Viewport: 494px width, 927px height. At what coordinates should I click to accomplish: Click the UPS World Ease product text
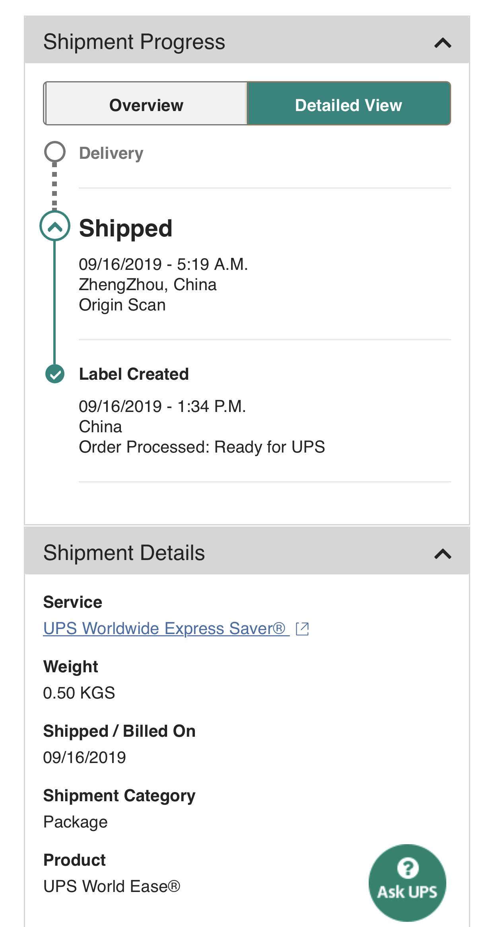pos(112,886)
